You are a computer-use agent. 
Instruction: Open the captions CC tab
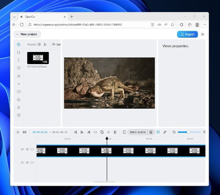click(x=19, y=92)
